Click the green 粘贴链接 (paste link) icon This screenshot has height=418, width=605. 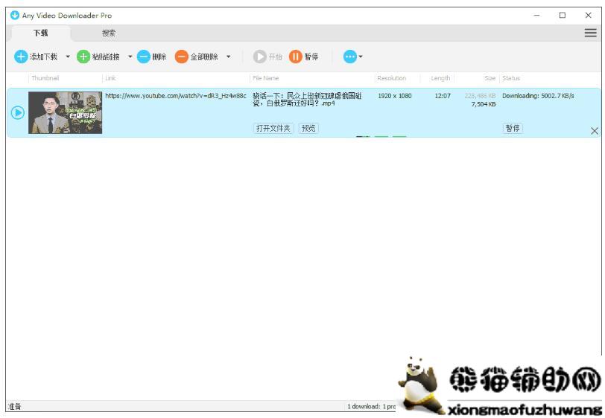[83, 57]
